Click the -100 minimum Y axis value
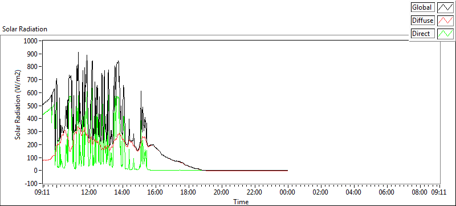 [32, 184]
